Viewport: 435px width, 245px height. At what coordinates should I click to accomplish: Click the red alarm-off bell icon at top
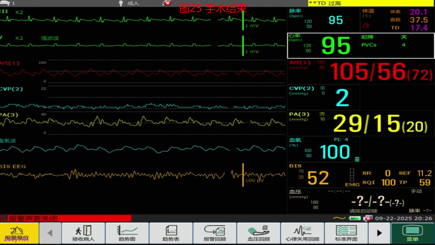coord(167,3)
